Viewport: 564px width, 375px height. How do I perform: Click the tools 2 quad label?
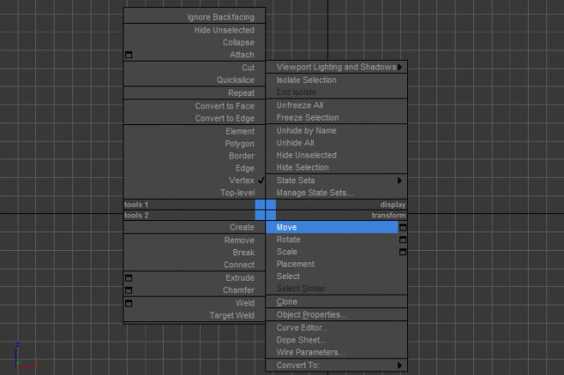click(137, 215)
